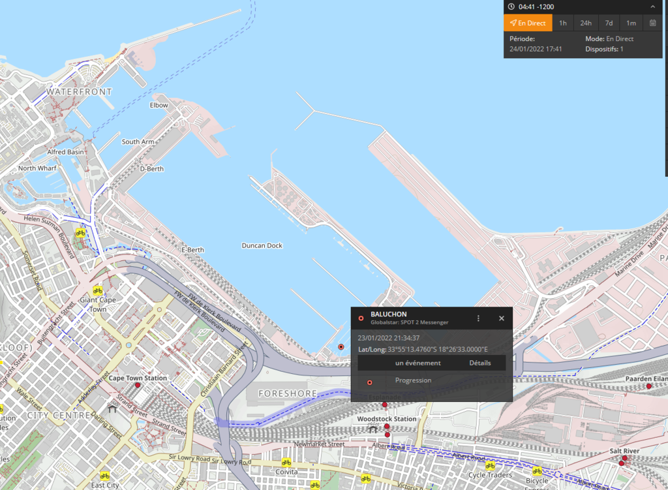The image size is (668, 490).
Task: Click the Dispositifs: 1 text
Action: [x=604, y=49]
